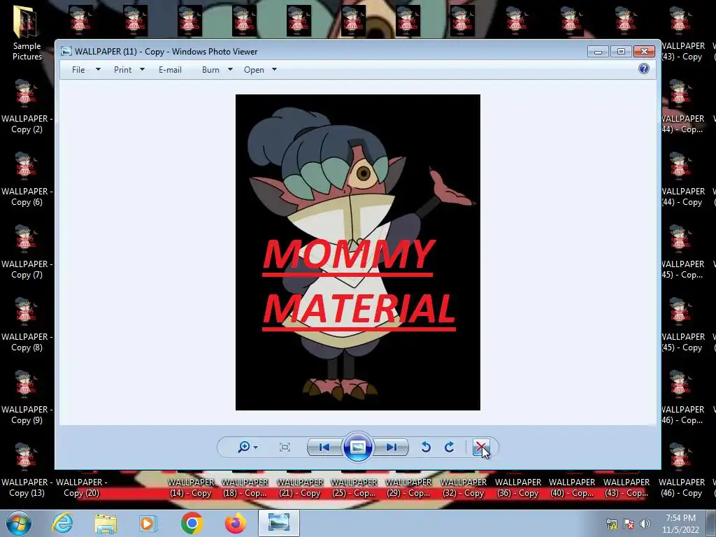
Task: Open Windows Media Player from taskbar
Action: pyautogui.click(x=148, y=523)
